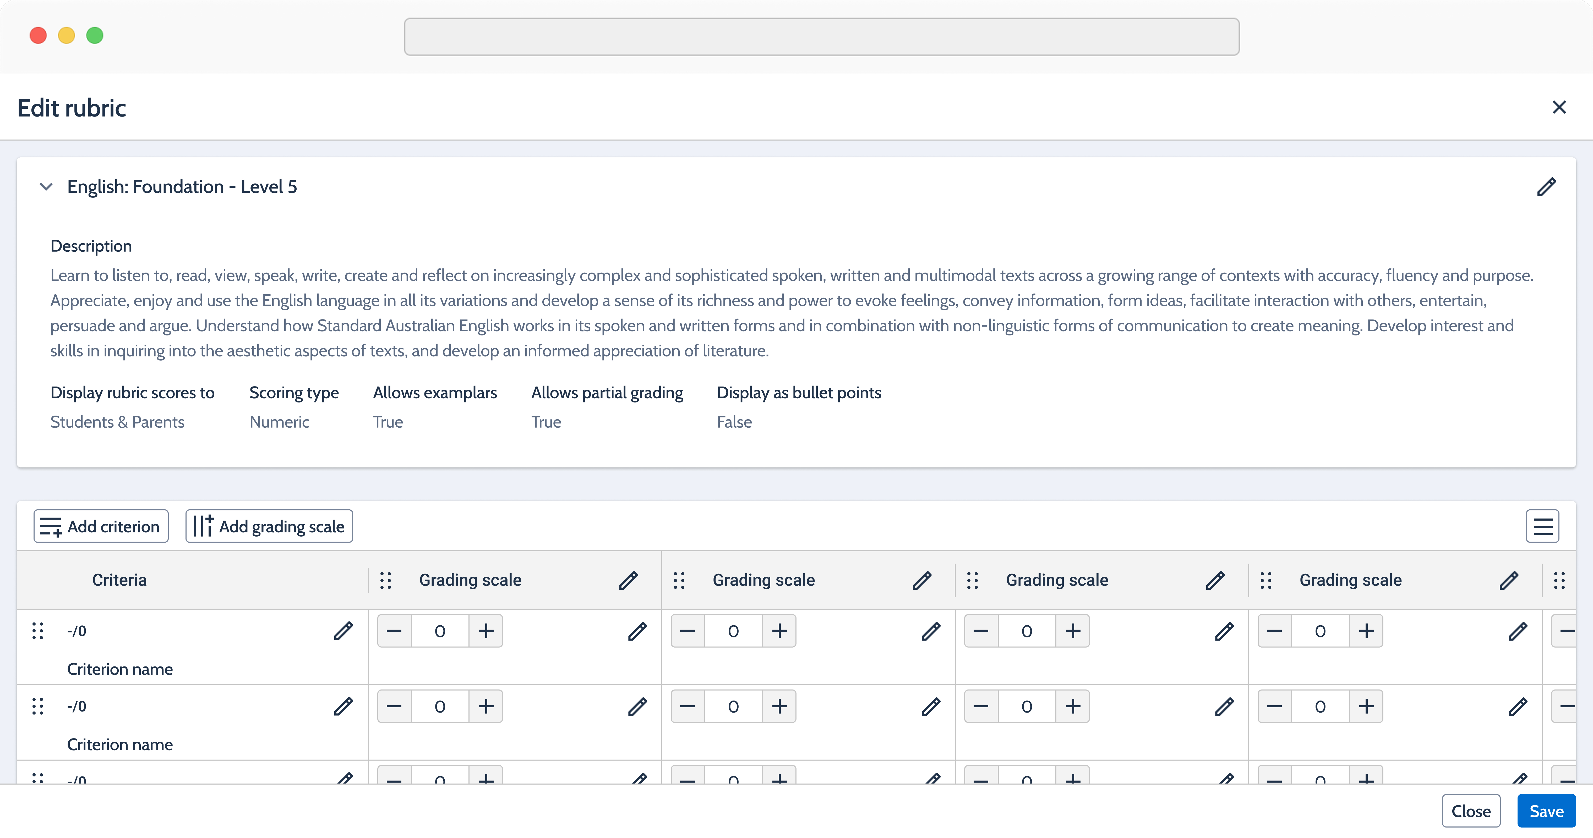Screen dimensions: 1593x838
Task: Edit rubric details via top-right pencil icon
Action: (1546, 187)
